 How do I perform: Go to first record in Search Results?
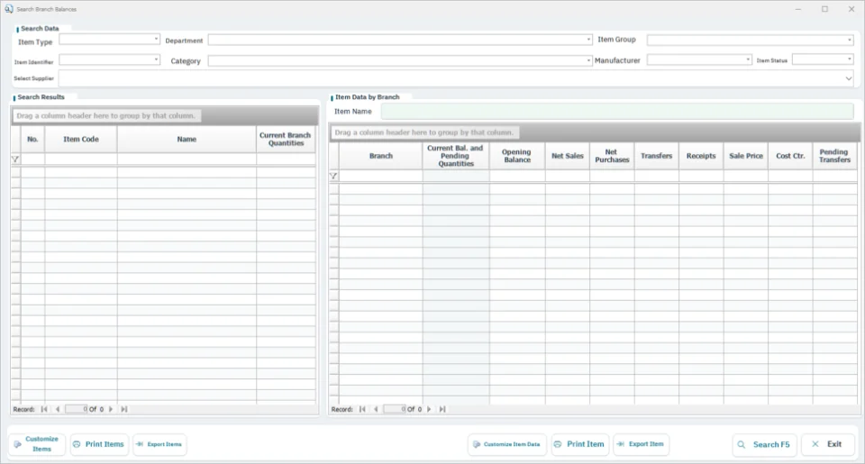click(44, 409)
